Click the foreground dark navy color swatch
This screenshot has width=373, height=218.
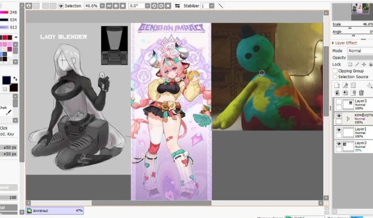pos(6,80)
